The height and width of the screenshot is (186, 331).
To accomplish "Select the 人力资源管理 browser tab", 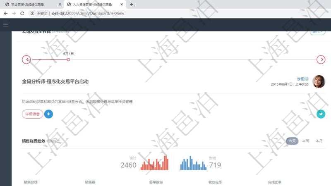I will click(x=93, y=5).
